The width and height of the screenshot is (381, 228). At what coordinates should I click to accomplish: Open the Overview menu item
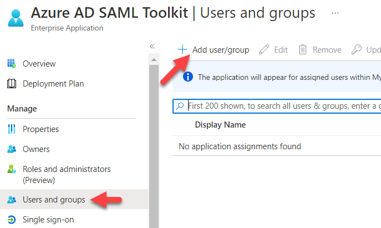click(x=39, y=64)
